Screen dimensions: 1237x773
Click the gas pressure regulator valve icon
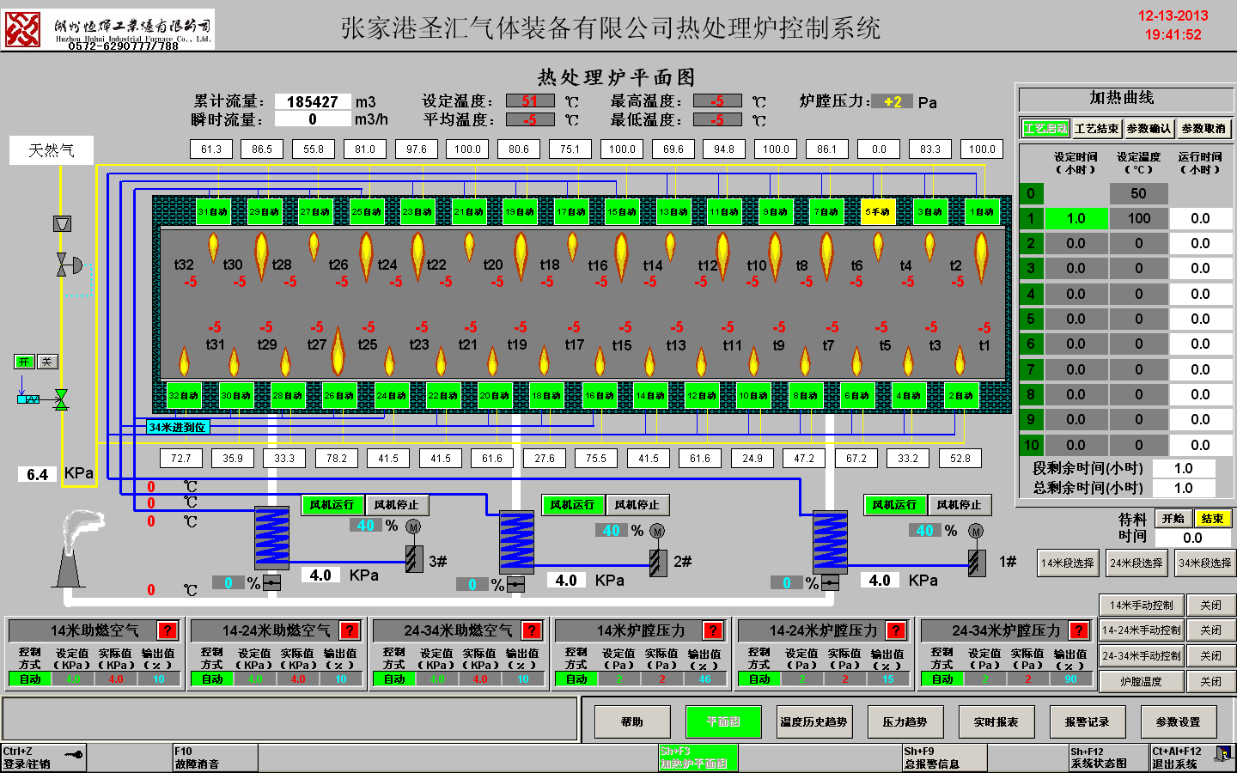(67, 265)
